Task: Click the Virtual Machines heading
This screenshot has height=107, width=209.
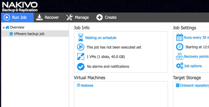Action: [x=89, y=78]
